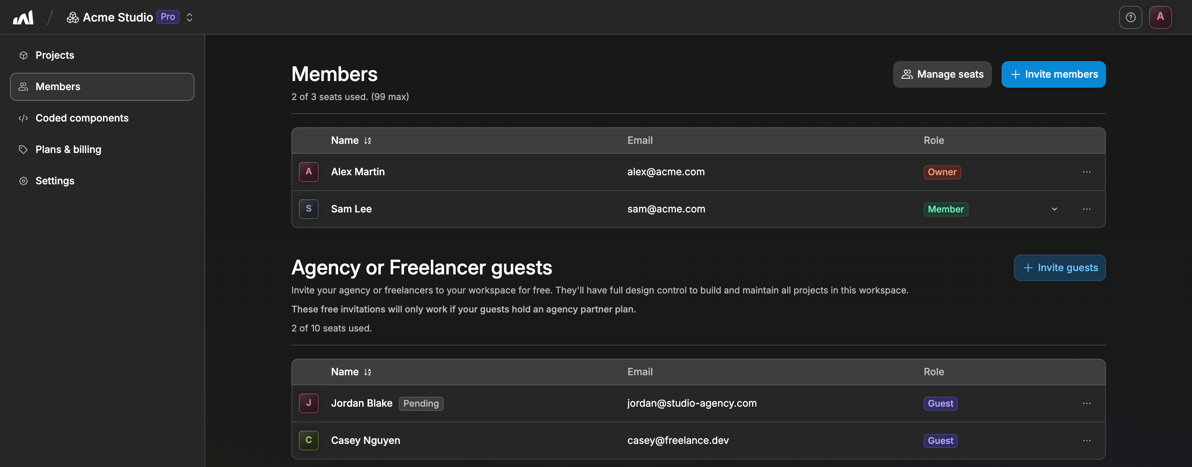Click the Pro plan badge

168,17
